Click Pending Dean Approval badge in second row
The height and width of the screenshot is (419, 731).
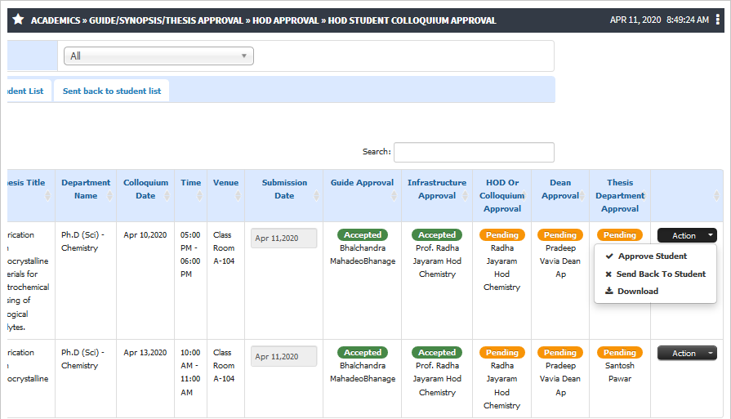(560, 352)
